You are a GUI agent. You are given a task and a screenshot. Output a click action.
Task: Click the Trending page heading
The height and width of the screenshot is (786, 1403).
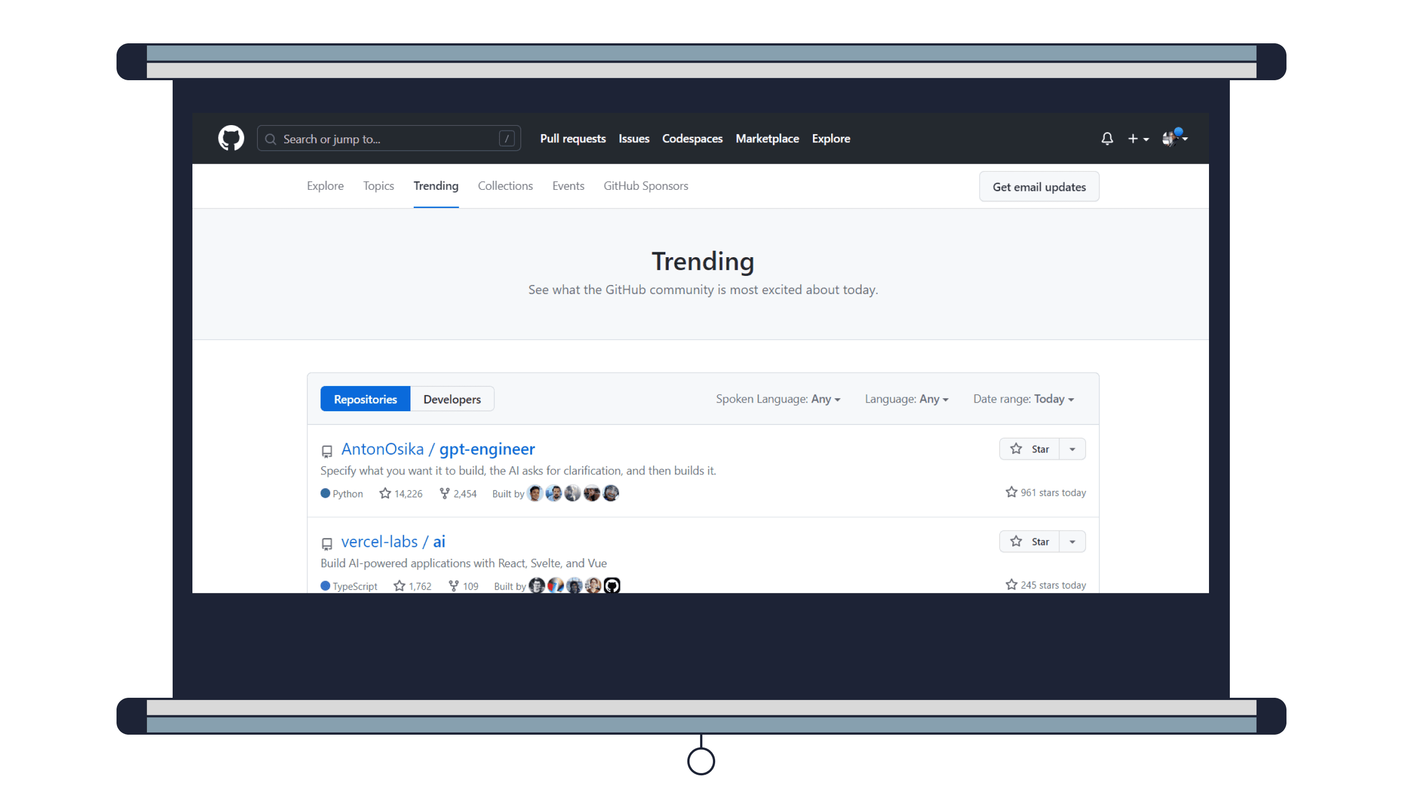click(703, 261)
